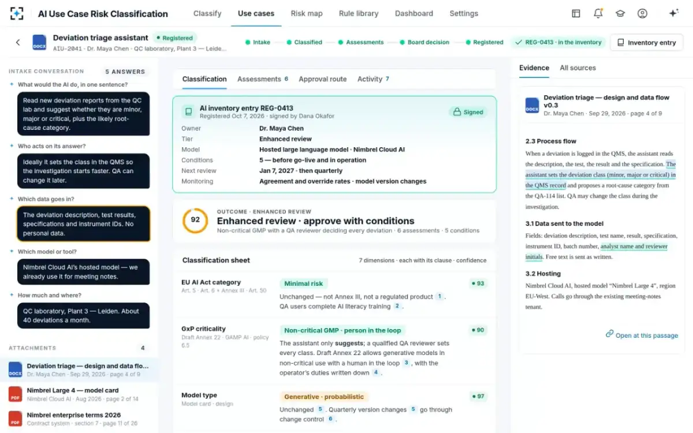The width and height of the screenshot is (693, 433).
Task: Go back with the left arrow
Action: point(18,42)
